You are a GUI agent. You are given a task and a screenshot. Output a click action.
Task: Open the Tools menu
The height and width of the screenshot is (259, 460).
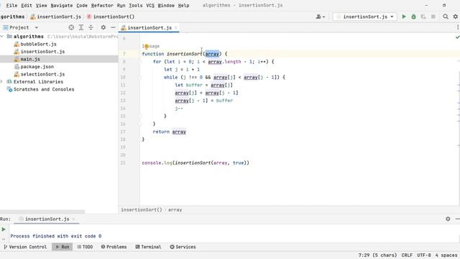tap(136, 5)
